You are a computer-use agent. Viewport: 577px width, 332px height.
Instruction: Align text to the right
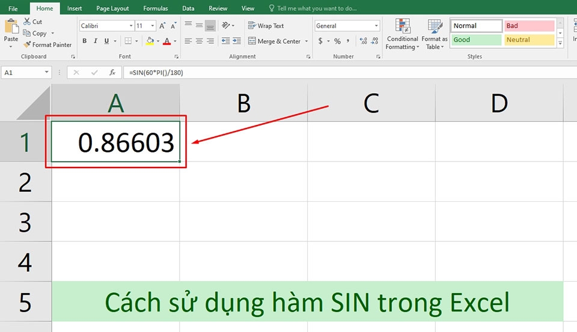point(210,41)
